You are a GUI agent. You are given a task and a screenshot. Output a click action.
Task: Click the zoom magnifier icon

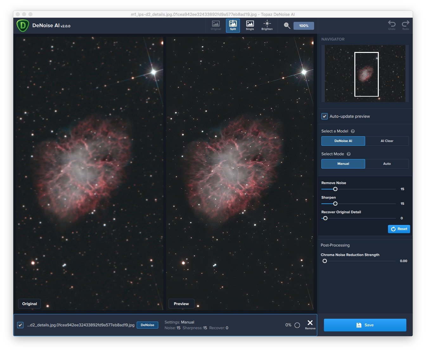[287, 26]
